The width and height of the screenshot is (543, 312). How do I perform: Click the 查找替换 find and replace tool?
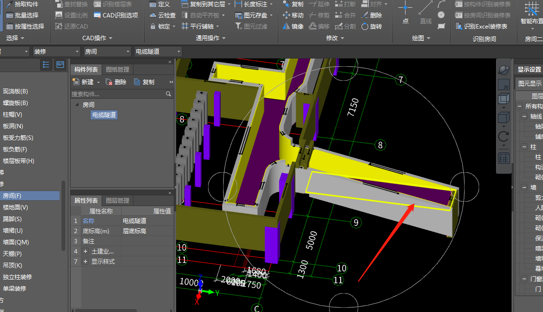(72, 4)
